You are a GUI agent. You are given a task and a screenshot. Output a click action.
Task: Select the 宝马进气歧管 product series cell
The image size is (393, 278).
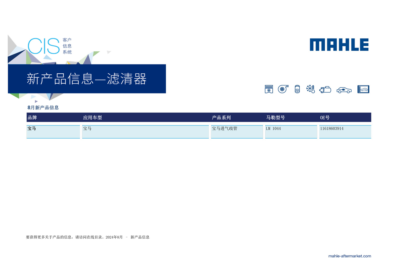[237, 132]
